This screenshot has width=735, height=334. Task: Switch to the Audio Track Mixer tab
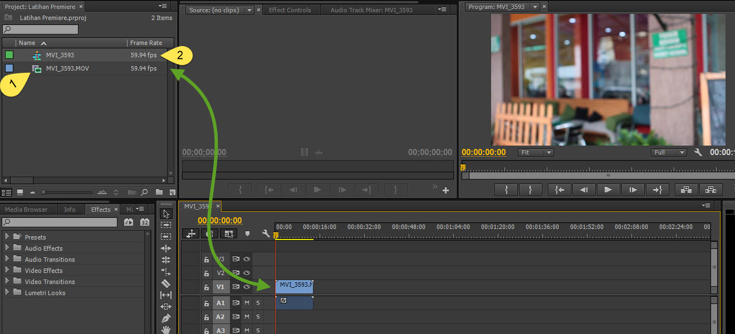click(x=371, y=10)
